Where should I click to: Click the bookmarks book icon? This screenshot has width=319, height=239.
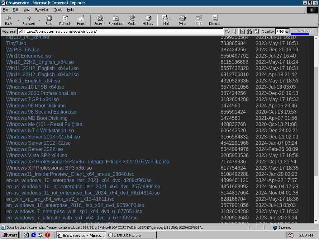click(242, 31)
